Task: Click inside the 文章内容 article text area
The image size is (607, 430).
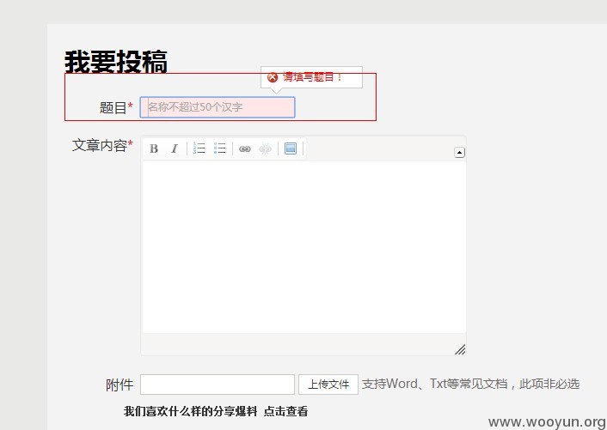Action: coord(303,247)
